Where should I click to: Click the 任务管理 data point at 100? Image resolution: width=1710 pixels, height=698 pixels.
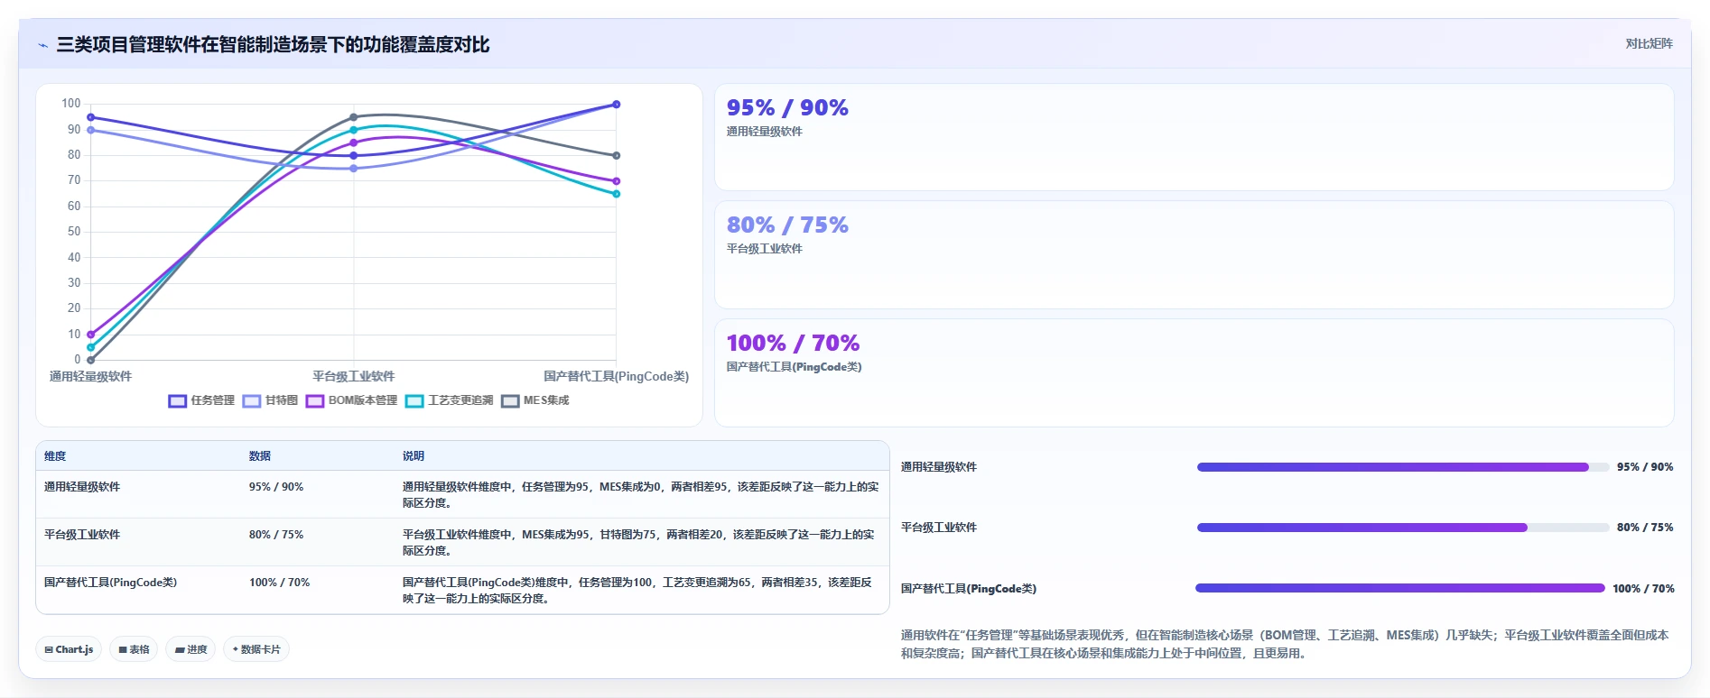click(x=617, y=105)
